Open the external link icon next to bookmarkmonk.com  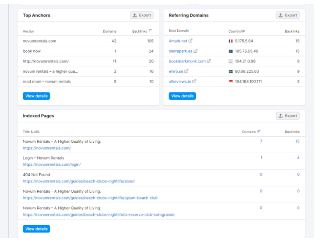click(x=209, y=61)
